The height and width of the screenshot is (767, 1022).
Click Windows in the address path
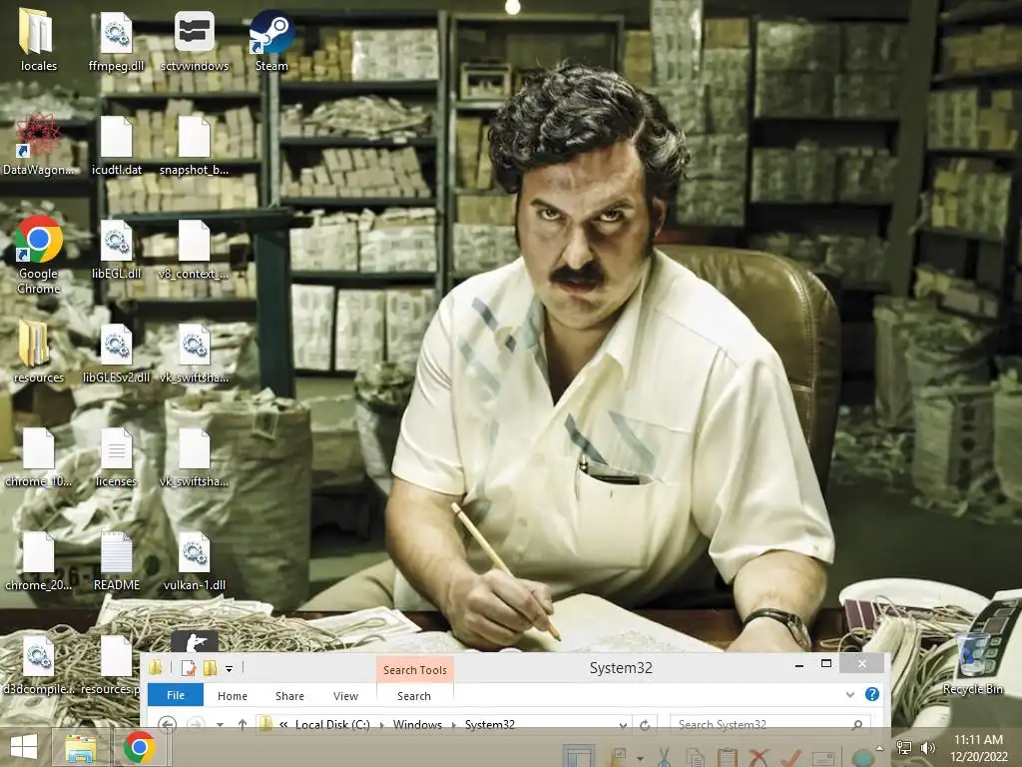pos(417,725)
